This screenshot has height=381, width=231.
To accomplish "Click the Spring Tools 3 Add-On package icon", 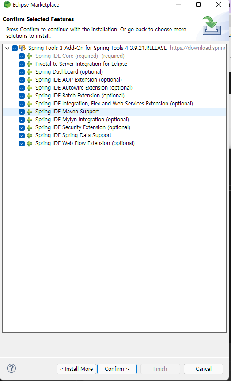I will pyautogui.click(x=23, y=48).
